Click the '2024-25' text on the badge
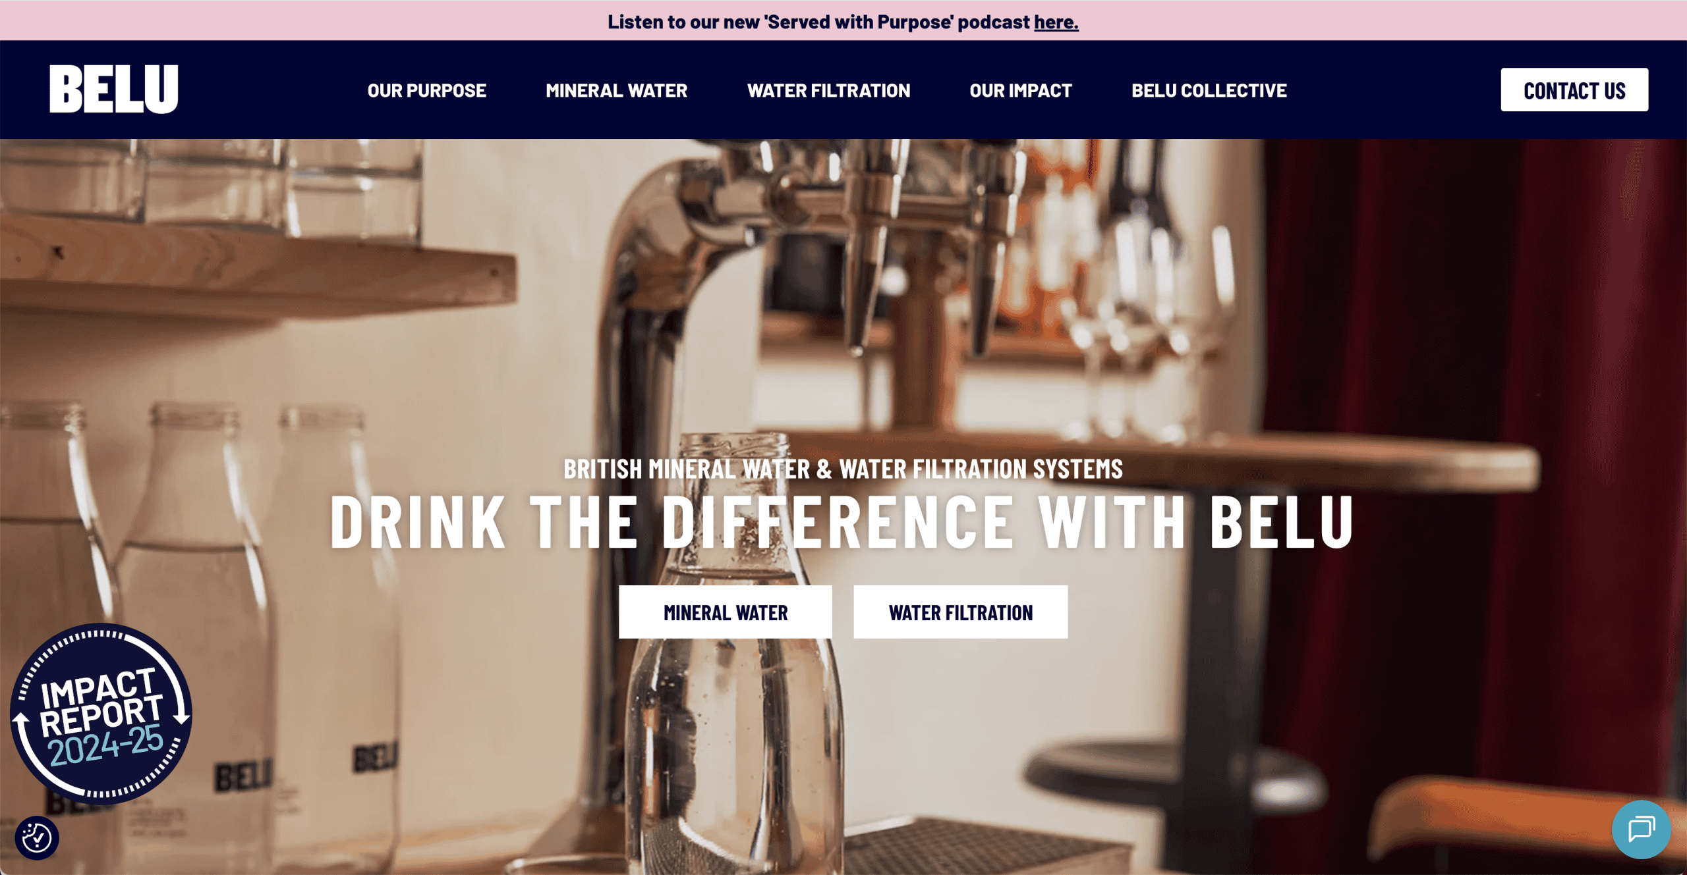Viewport: 1687px width, 875px height. tap(106, 747)
